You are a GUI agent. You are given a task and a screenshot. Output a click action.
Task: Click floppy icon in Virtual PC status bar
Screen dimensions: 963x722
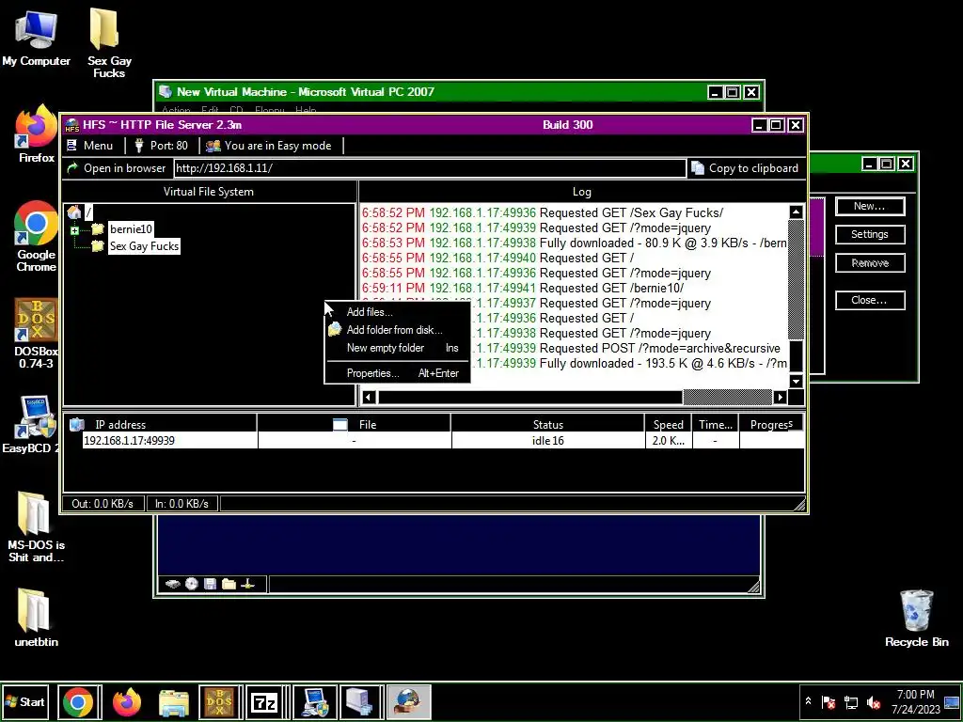pyautogui.click(x=210, y=584)
